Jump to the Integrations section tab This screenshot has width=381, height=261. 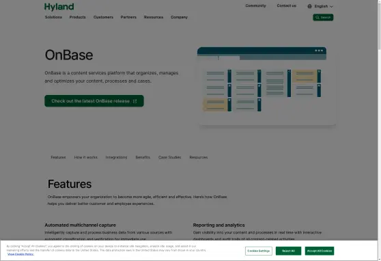coord(116,157)
